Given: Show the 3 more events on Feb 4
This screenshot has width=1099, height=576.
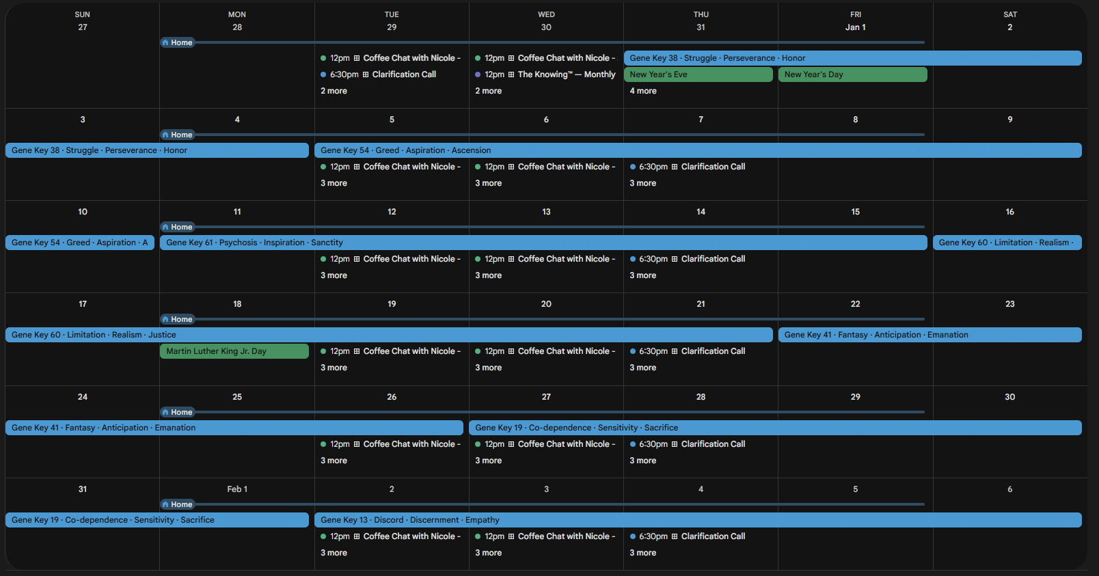Looking at the screenshot, I should coord(643,553).
